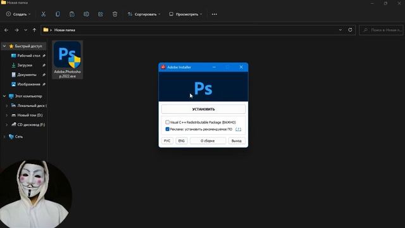Select Документы in the sidebar

click(27, 75)
